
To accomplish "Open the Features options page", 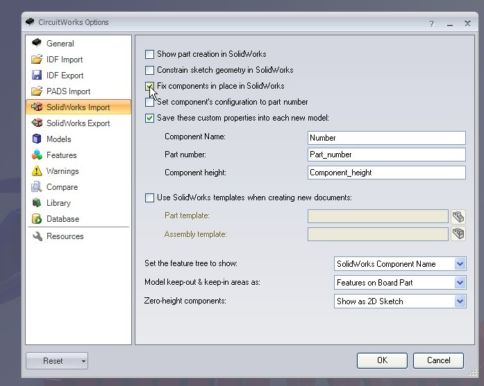I will pyautogui.click(x=78, y=155).
